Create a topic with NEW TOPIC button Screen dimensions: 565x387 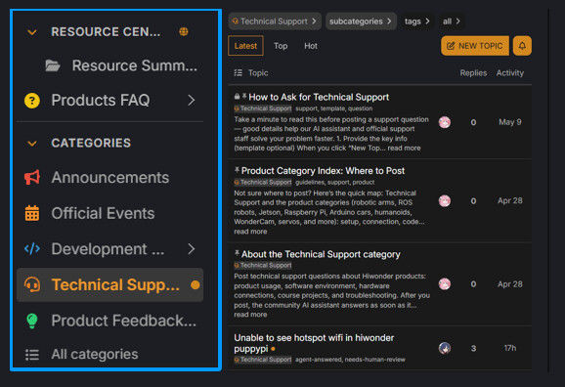(475, 46)
